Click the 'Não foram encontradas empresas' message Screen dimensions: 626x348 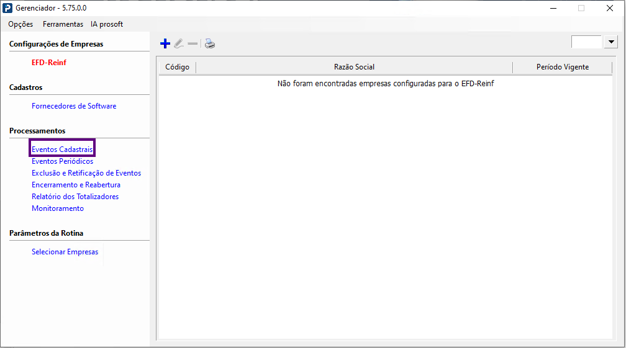tap(386, 84)
